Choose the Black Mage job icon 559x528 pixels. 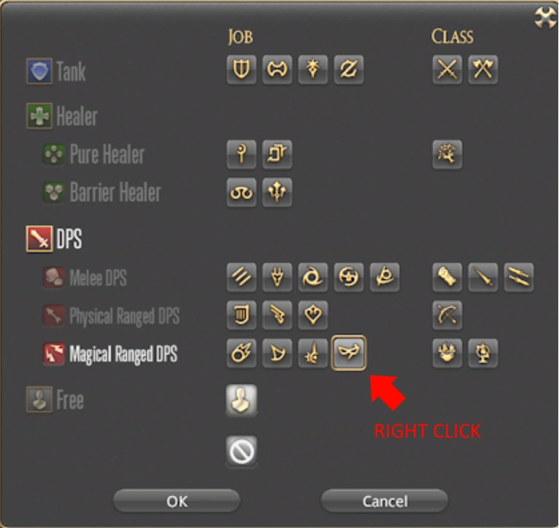pyautogui.click(x=242, y=353)
